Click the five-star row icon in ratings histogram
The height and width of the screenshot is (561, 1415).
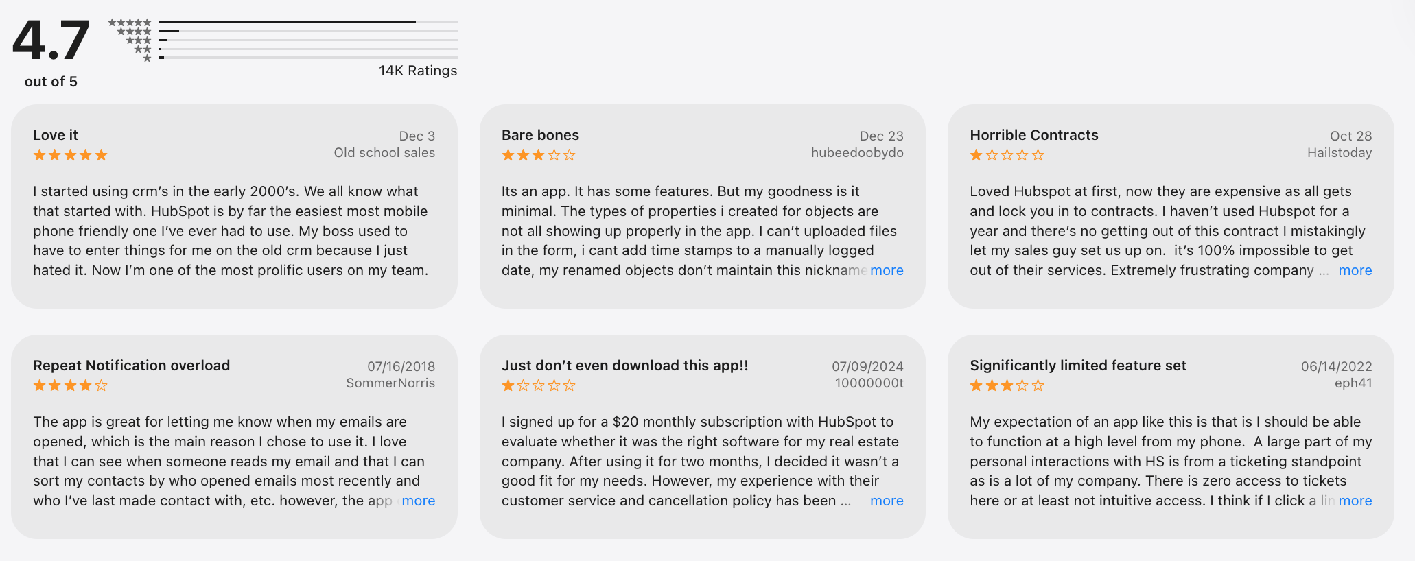point(130,23)
